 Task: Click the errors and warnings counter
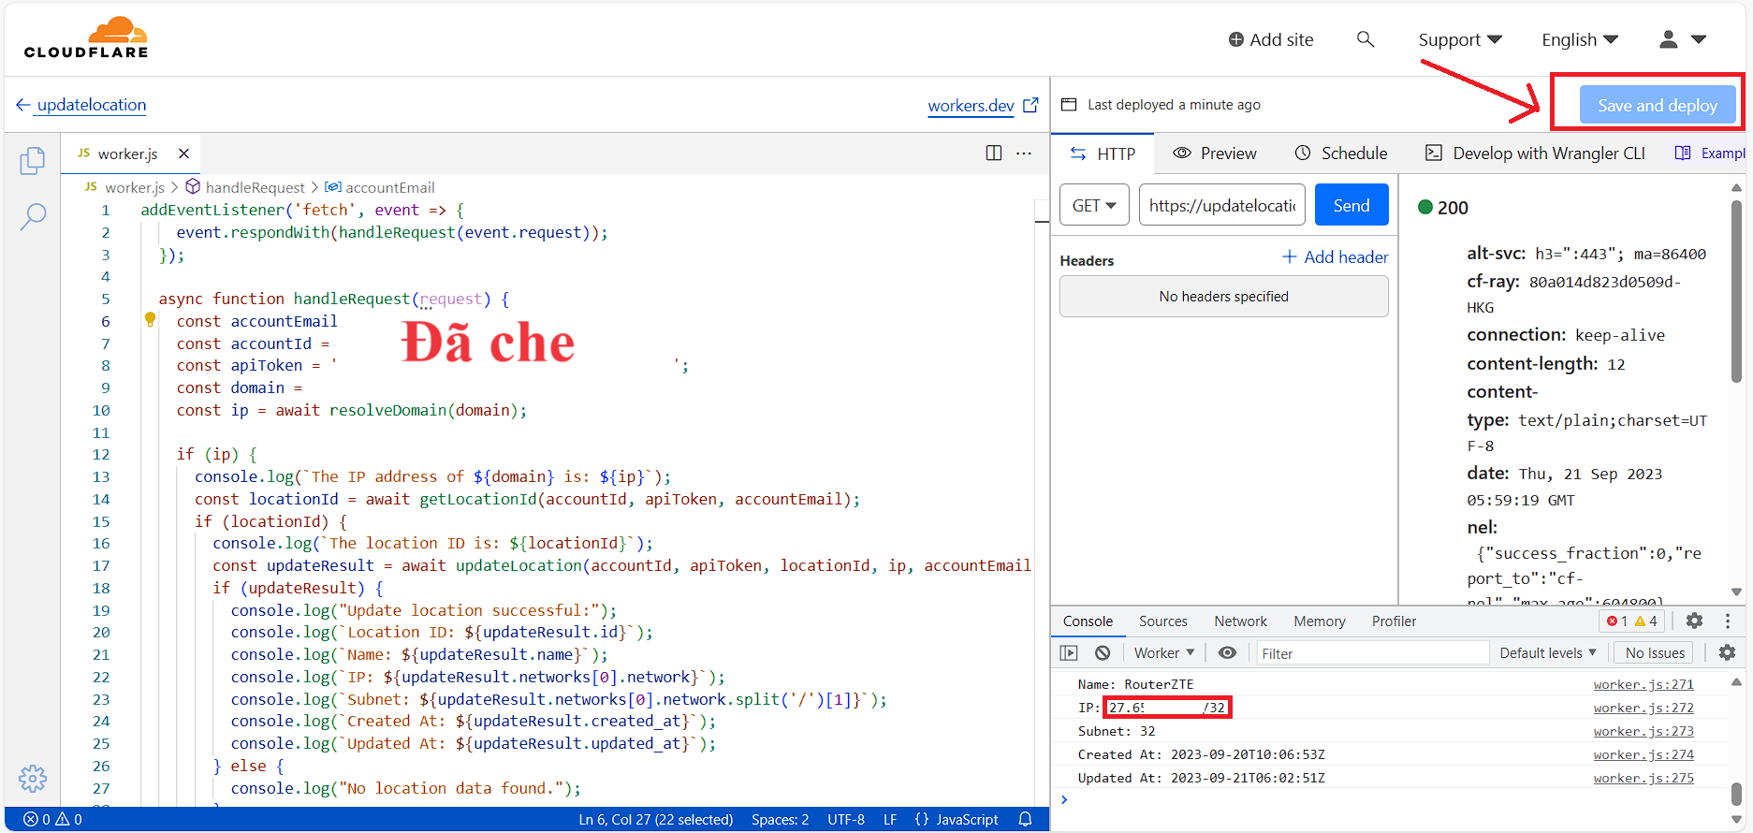pos(1631,621)
